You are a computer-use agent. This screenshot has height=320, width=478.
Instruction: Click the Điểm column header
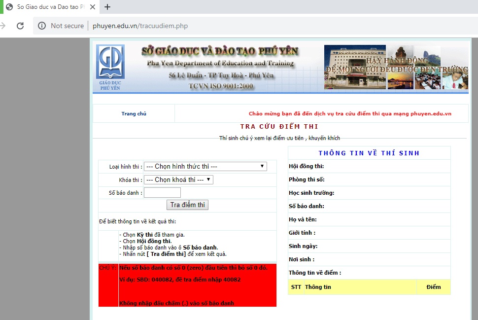tap(433, 287)
